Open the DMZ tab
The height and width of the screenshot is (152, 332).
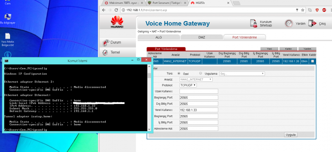[202, 37]
